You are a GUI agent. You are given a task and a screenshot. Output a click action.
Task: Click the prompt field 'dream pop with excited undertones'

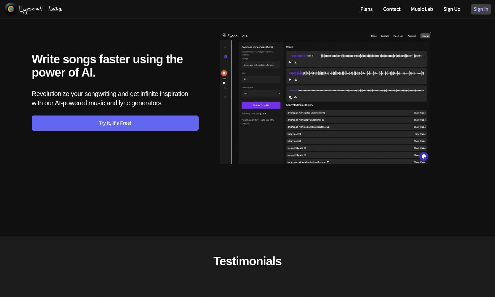(261, 65)
